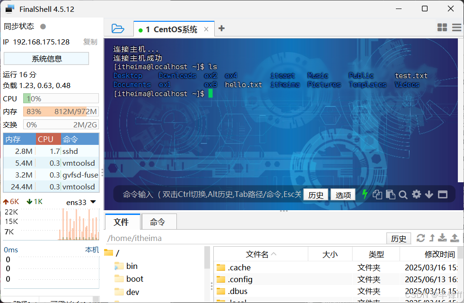
Task: Select the .config folder row
Action: click(335, 279)
